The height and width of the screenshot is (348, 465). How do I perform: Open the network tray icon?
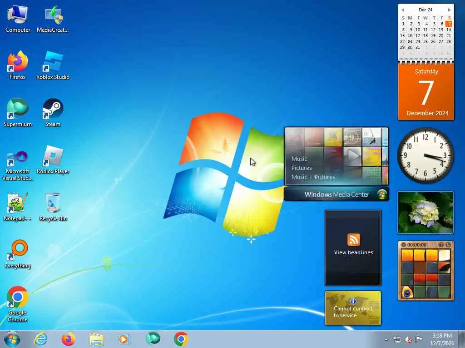[x=397, y=339]
